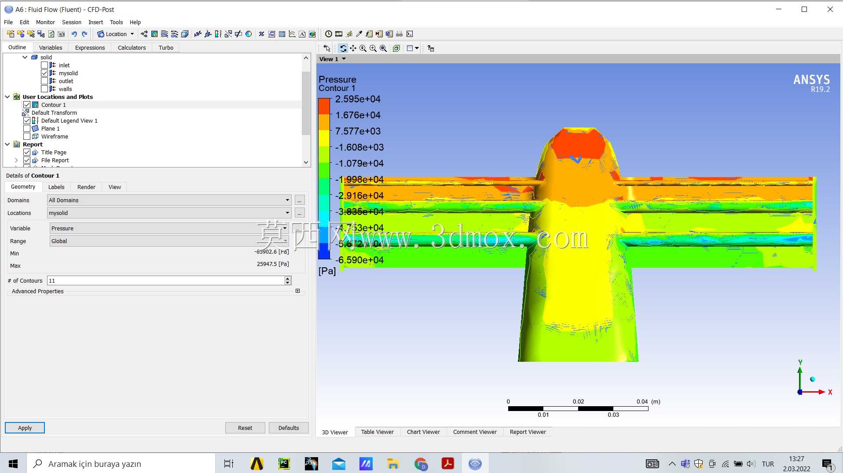
Task: Insert a Contour plot from toolbar
Action: (154, 34)
